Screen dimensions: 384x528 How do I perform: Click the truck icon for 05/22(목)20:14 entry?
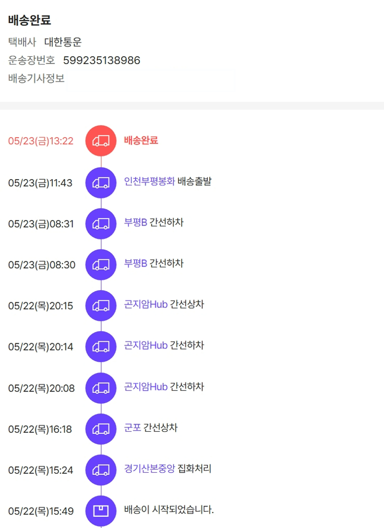[x=101, y=347]
